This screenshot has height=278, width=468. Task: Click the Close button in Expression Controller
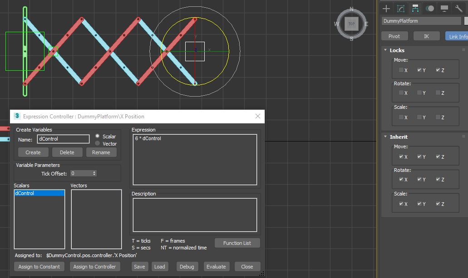pos(247,266)
